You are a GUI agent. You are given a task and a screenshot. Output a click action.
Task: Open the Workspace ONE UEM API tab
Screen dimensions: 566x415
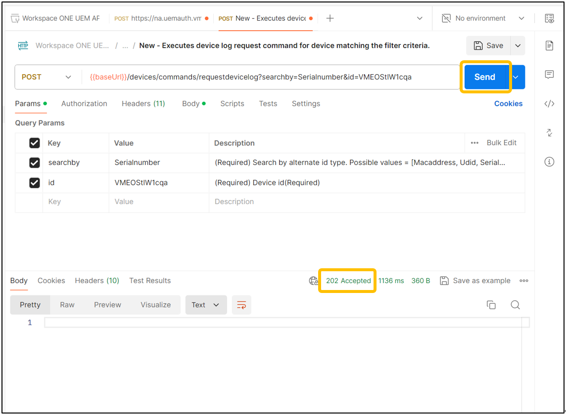click(56, 18)
